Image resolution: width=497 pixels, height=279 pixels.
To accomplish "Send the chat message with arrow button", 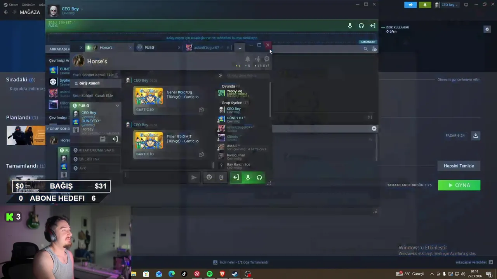I will click(194, 177).
